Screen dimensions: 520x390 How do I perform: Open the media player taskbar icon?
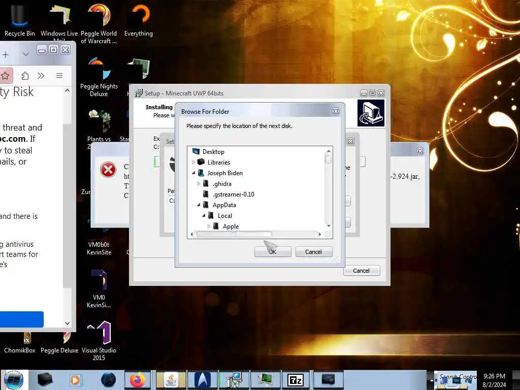click(x=75, y=380)
